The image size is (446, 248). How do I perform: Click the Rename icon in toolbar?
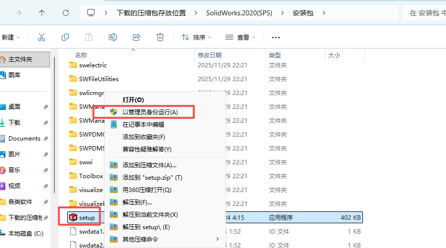pos(113,37)
